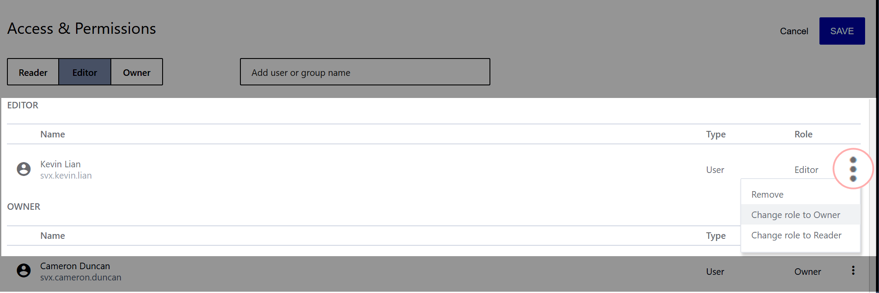Click the SAVE button
Image resolution: width=879 pixels, height=293 pixels.
coord(841,31)
